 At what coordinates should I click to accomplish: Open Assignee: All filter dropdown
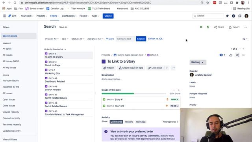click(95, 39)
